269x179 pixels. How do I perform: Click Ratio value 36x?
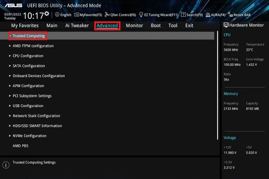(226, 79)
